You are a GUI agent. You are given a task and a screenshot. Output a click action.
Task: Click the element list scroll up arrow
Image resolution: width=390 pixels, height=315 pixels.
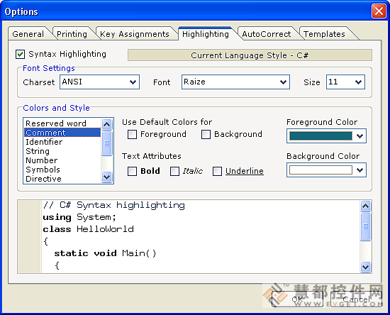tap(106, 124)
